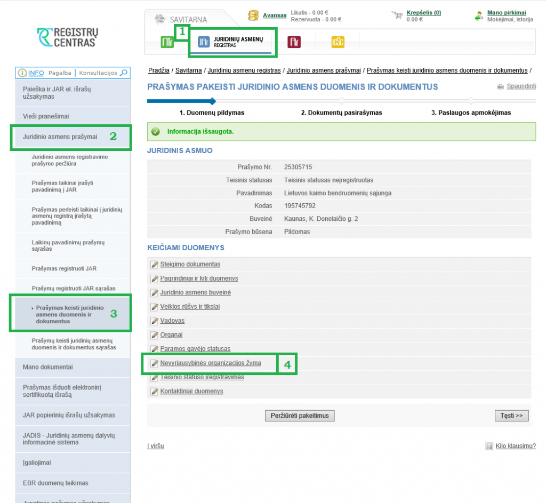
Task: Select the yellow registry icon in top bar
Action: click(338, 42)
